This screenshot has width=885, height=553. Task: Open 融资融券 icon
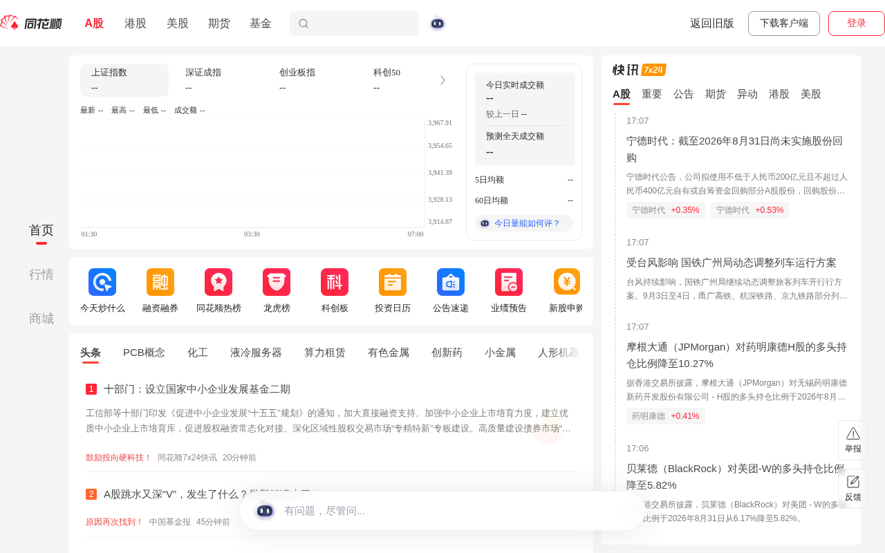point(160,282)
